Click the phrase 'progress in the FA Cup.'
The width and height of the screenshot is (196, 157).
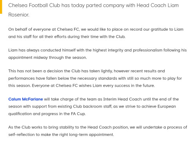click(64, 114)
